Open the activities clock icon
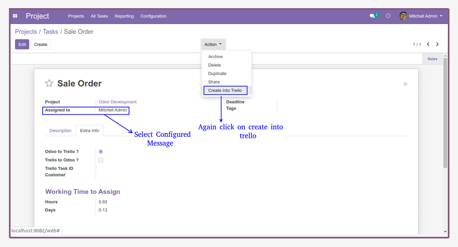The width and height of the screenshot is (458, 247). coord(388,16)
